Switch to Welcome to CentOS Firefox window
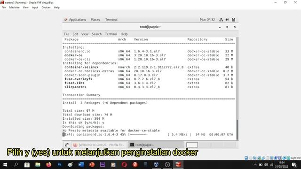This screenshot has height=169, width=301. pyautogui.click(x=99, y=145)
